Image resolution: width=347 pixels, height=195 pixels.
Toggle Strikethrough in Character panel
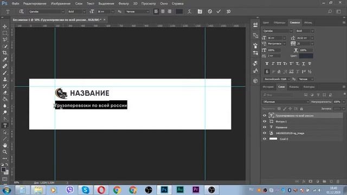tap(310, 64)
